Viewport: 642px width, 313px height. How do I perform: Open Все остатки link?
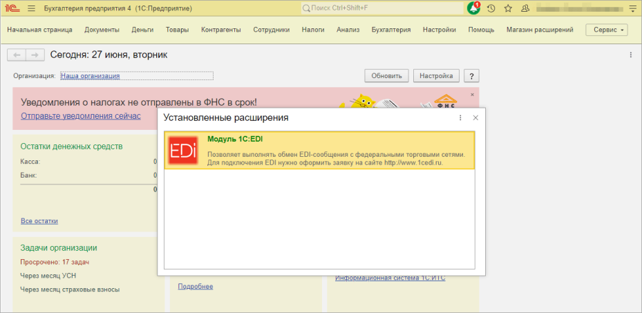(x=39, y=221)
